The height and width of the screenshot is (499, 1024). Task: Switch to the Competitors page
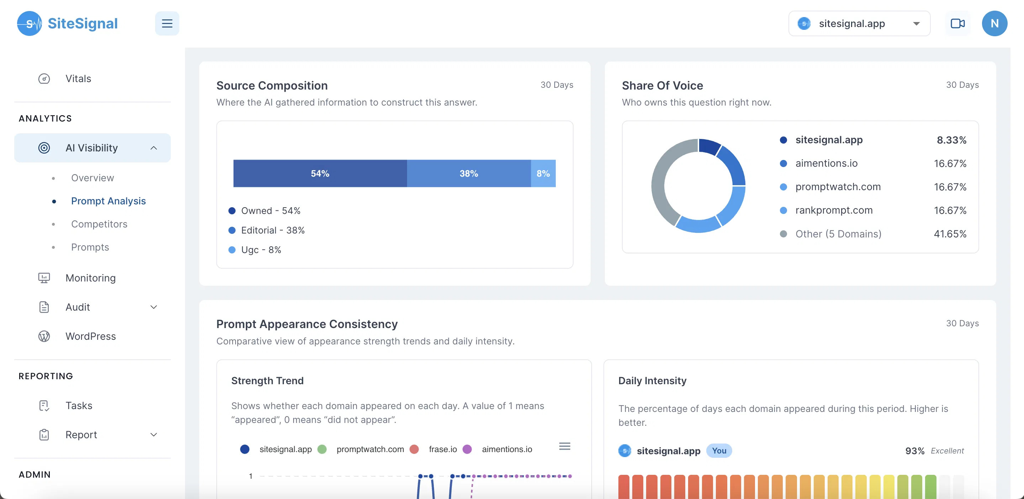99,224
